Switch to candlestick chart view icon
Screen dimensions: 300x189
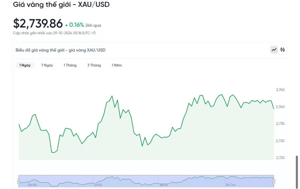pyautogui.click(x=283, y=50)
